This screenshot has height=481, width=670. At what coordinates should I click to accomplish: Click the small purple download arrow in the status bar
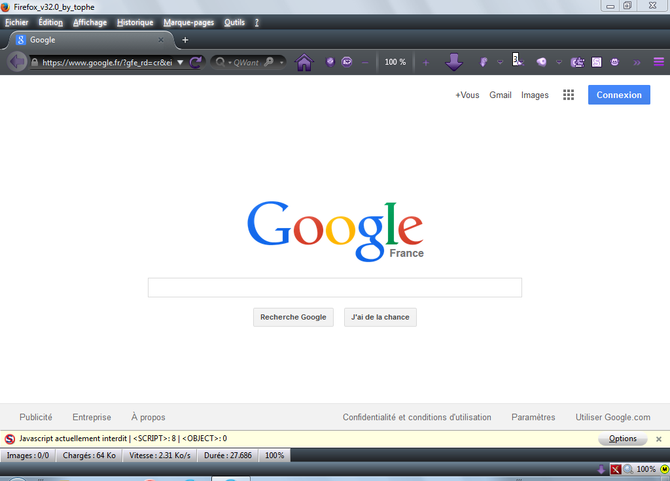click(601, 469)
